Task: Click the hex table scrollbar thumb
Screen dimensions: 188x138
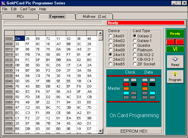Action: (x=101, y=38)
